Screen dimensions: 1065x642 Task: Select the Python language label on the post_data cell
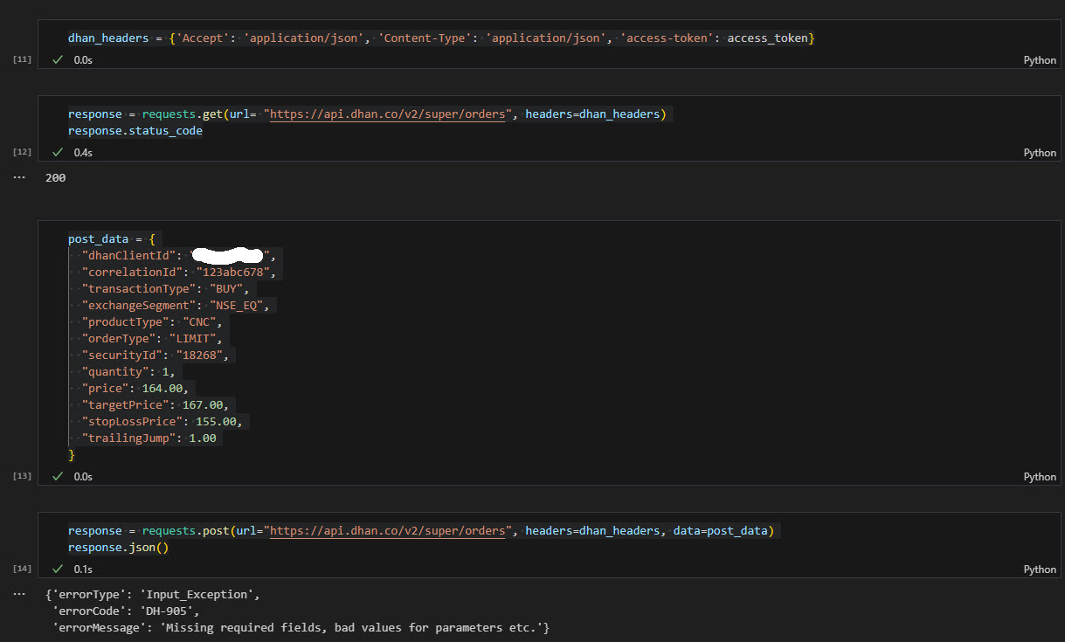tap(1039, 477)
